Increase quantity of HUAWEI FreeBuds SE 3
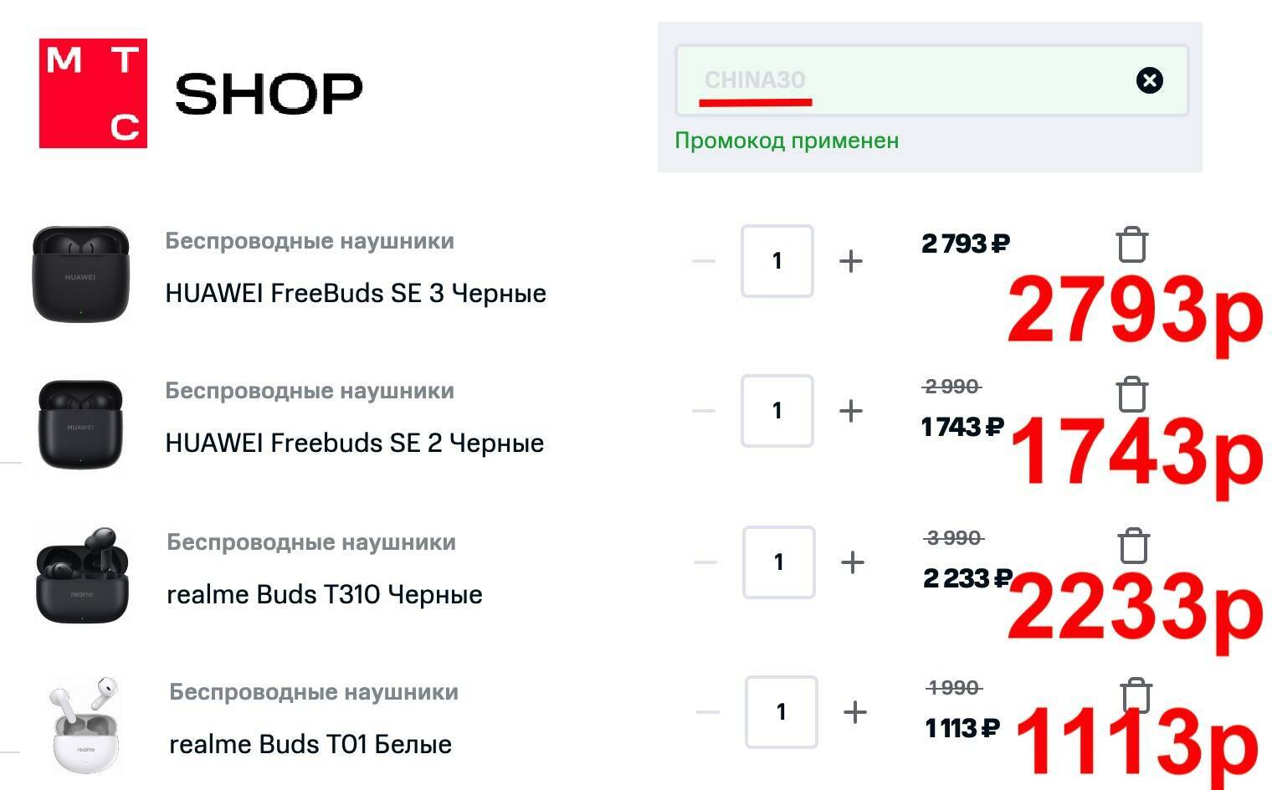Screen dimensions: 1272x790 pyautogui.click(x=850, y=261)
